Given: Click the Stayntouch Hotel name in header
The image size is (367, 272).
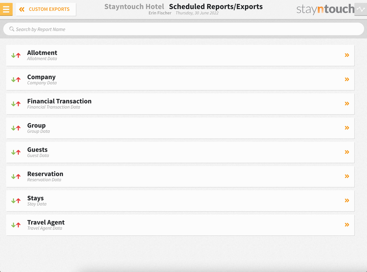Looking at the screenshot, I should coord(134,7).
